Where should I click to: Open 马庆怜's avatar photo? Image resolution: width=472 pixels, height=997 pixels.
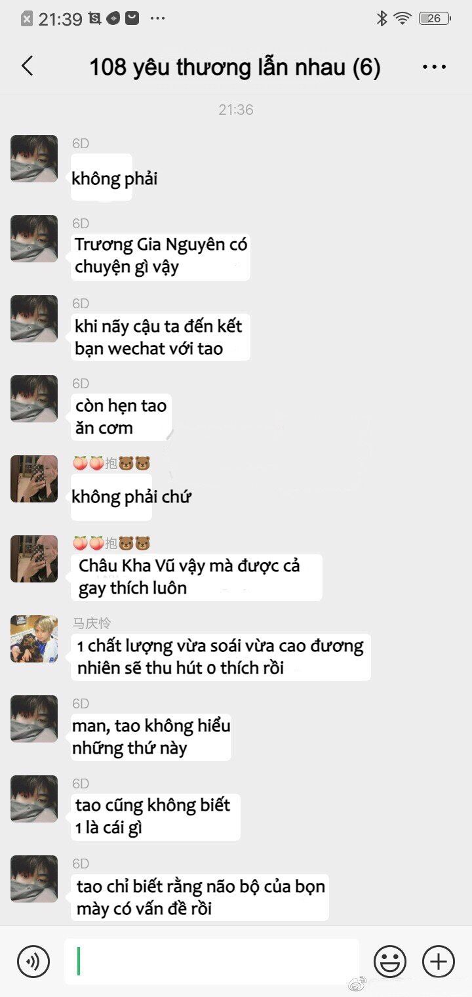coord(34,639)
